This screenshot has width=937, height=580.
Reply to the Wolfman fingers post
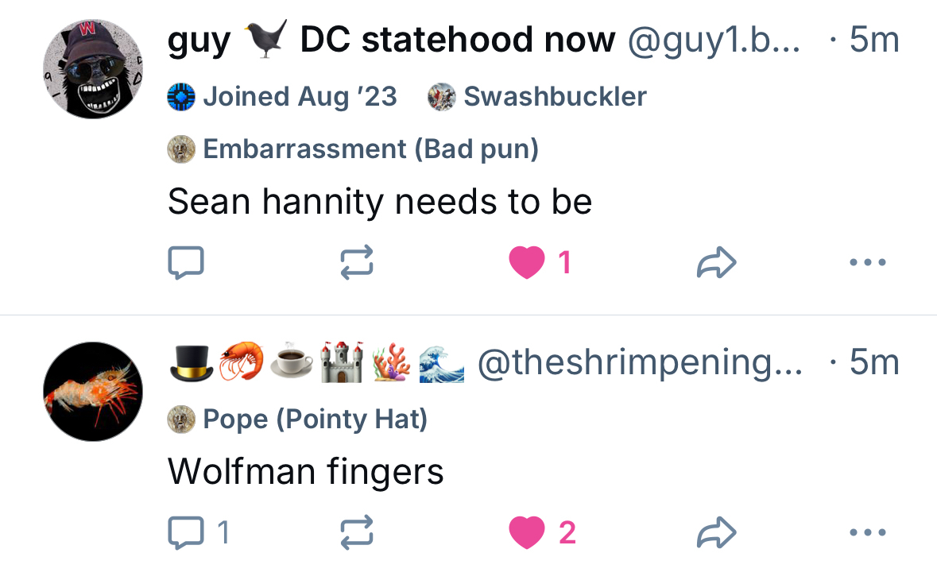click(186, 532)
